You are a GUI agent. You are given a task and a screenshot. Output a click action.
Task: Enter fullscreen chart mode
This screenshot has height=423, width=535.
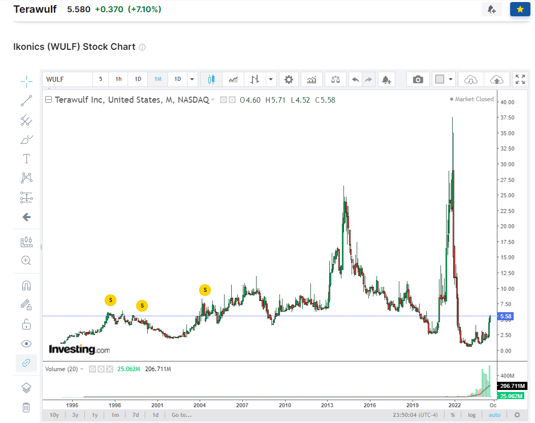(x=520, y=79)
